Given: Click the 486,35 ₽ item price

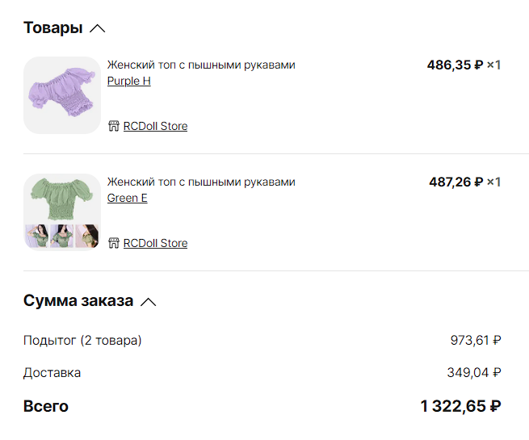Looking at the screenshot, I should (x=455, y=65).
